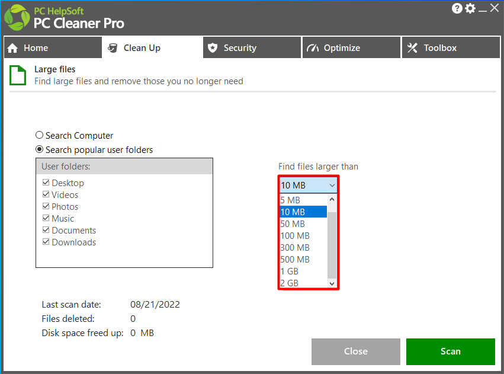Choose 500 MB from the list
Viewport: 504px width, 374px height.
(x=303, y=260)
